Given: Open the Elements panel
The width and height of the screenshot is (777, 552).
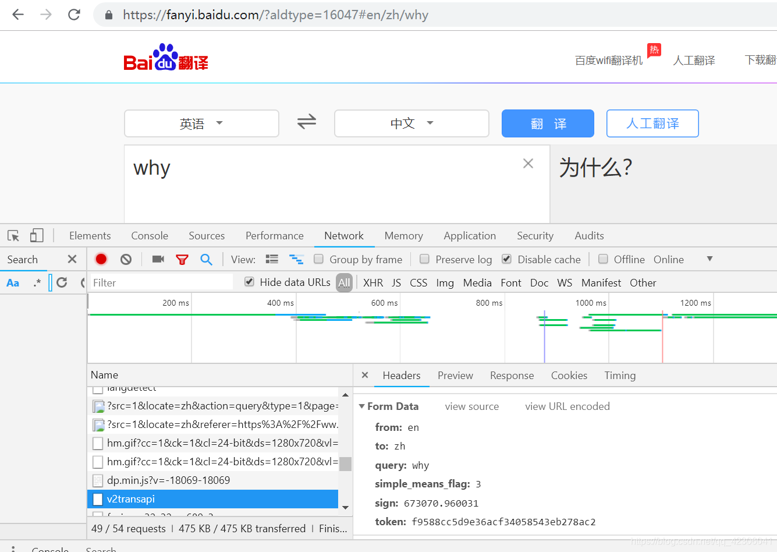Looking at the screenshot, I should coord(90,236).
